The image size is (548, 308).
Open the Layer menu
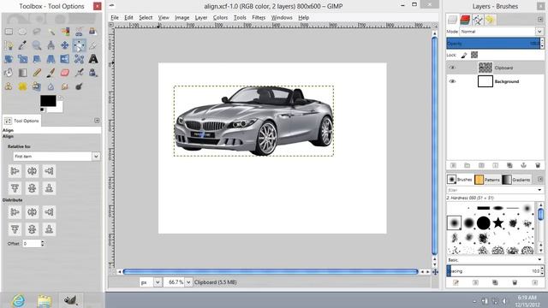201,17
